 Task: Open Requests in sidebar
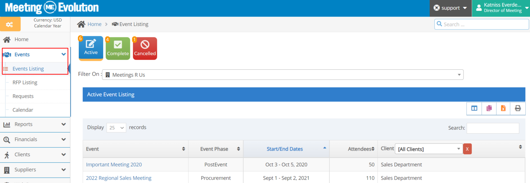tap(23, 96)
